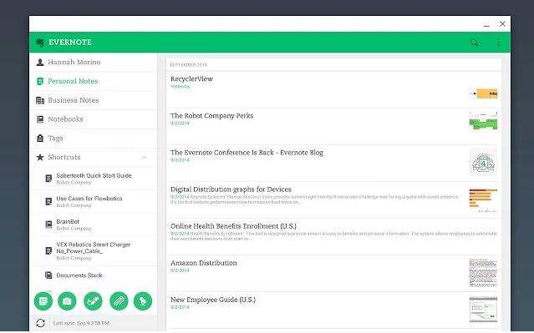This screenshot has height=333, width=534.
Task: Open the Notebooks section
Action: click(94, 119)
